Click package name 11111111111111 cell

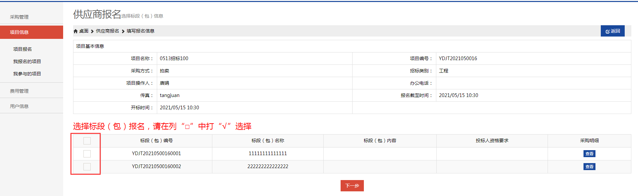[267, 153]
